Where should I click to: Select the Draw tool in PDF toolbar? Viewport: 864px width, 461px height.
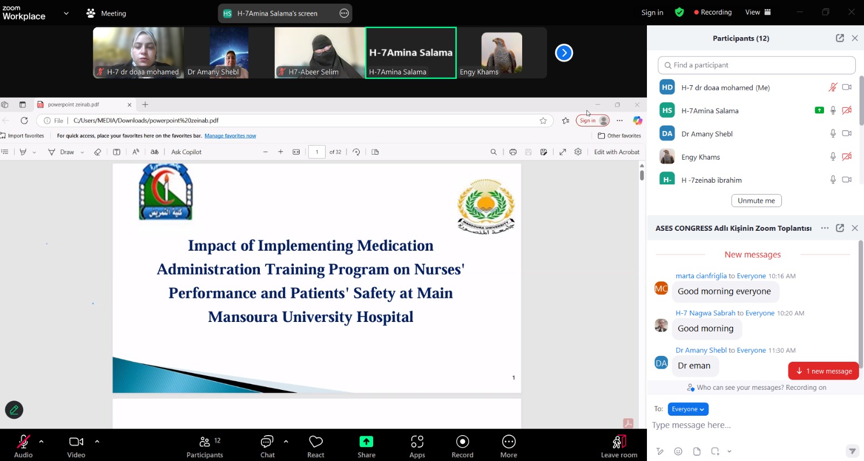tap(61, 152)
